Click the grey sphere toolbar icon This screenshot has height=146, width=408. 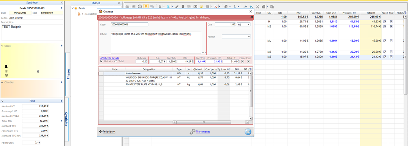[x=207, y=6]
